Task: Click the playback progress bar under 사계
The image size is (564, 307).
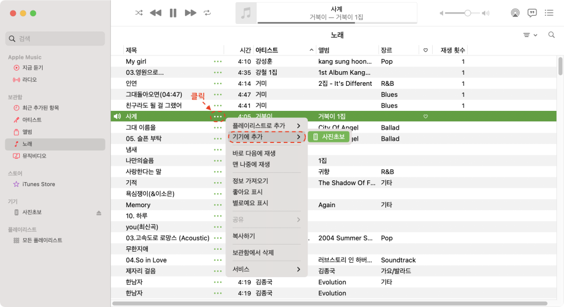Action: [x=337, y=23]
